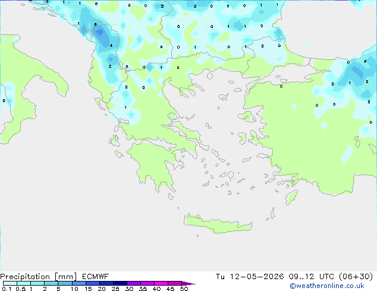
Task: Click the '50' legend scale label
Action: click(184, 289)
